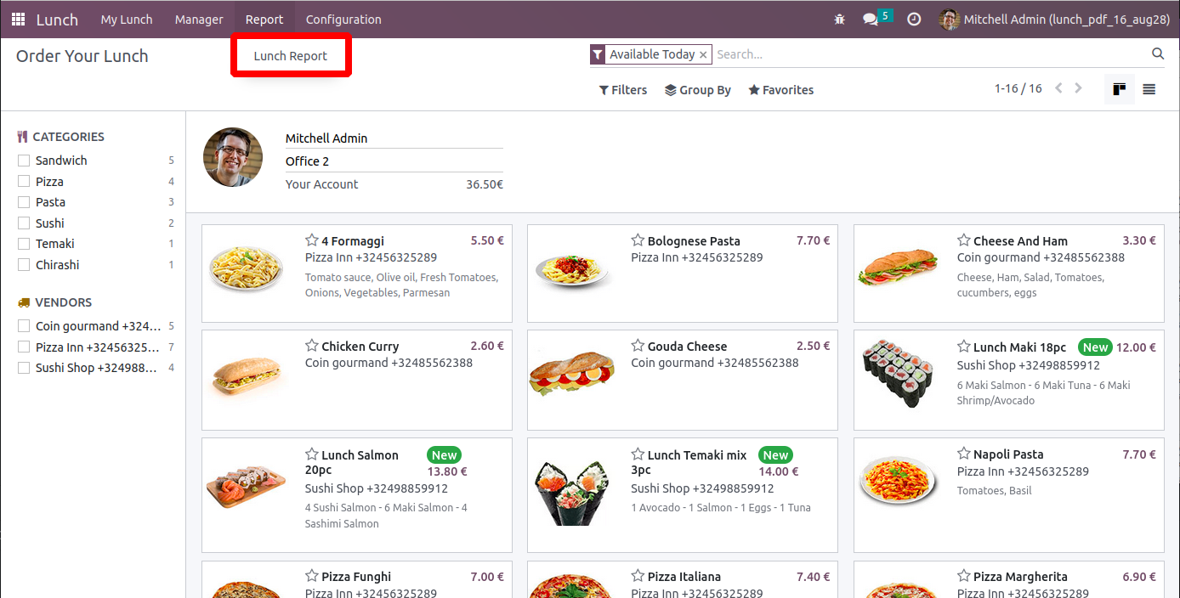Open the Favorites dropdown
Screen dimensions: 1180x598
(781, 89)
